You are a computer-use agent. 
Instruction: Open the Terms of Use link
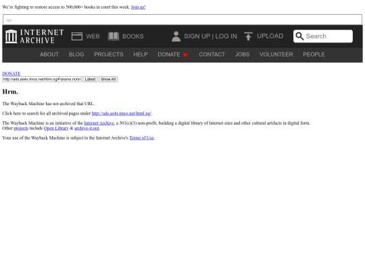141,138
